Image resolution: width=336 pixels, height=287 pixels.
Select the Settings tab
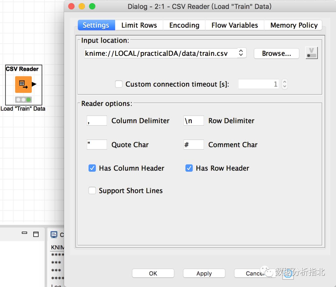[x=96, y=25]
